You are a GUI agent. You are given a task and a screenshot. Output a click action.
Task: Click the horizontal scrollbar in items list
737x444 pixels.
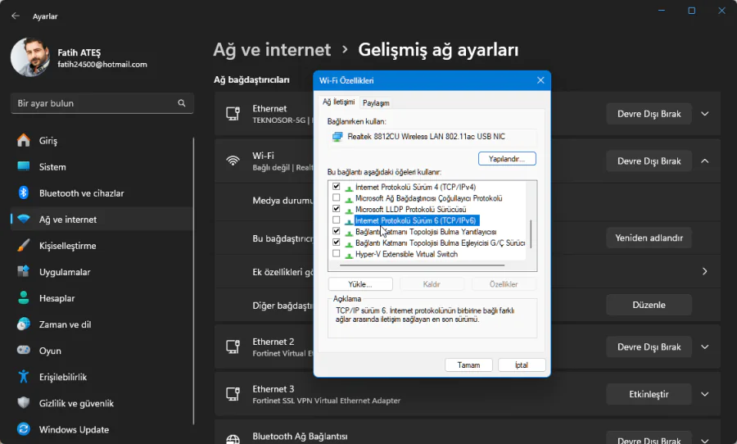[422, 265]
